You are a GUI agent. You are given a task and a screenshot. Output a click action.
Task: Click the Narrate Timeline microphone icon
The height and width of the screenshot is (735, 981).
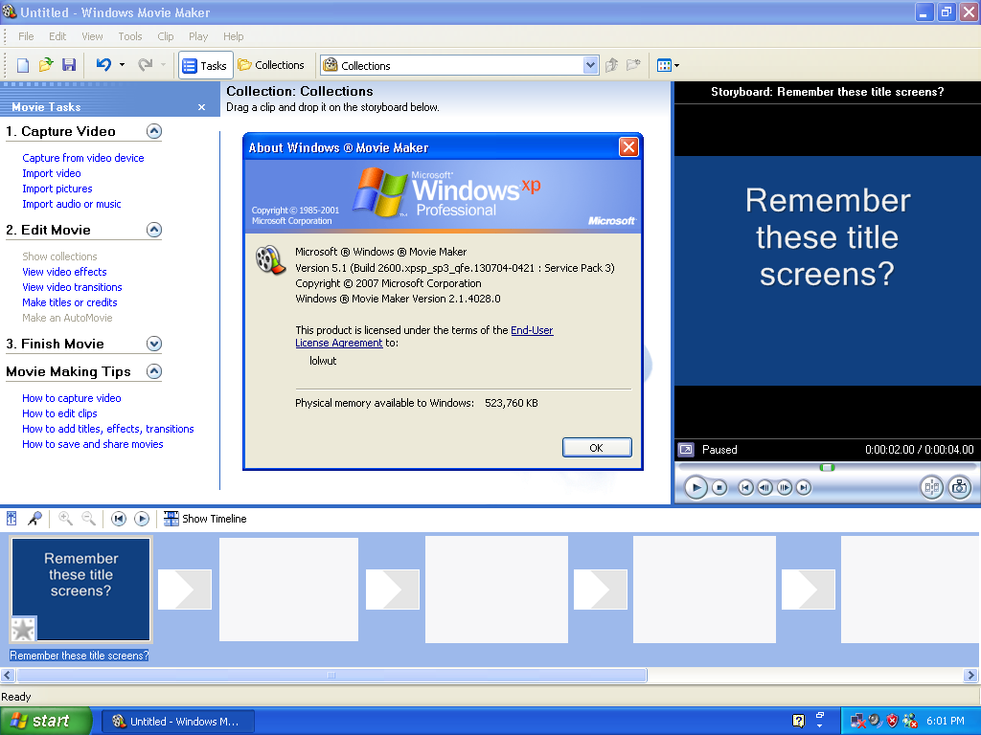(x=35, y=518)
